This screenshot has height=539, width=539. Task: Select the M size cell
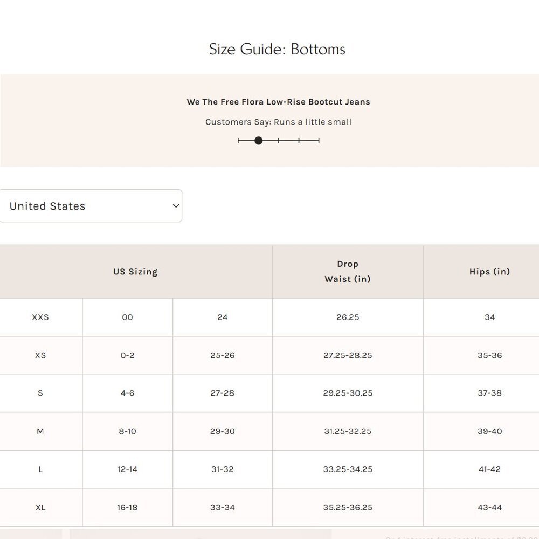40,431
